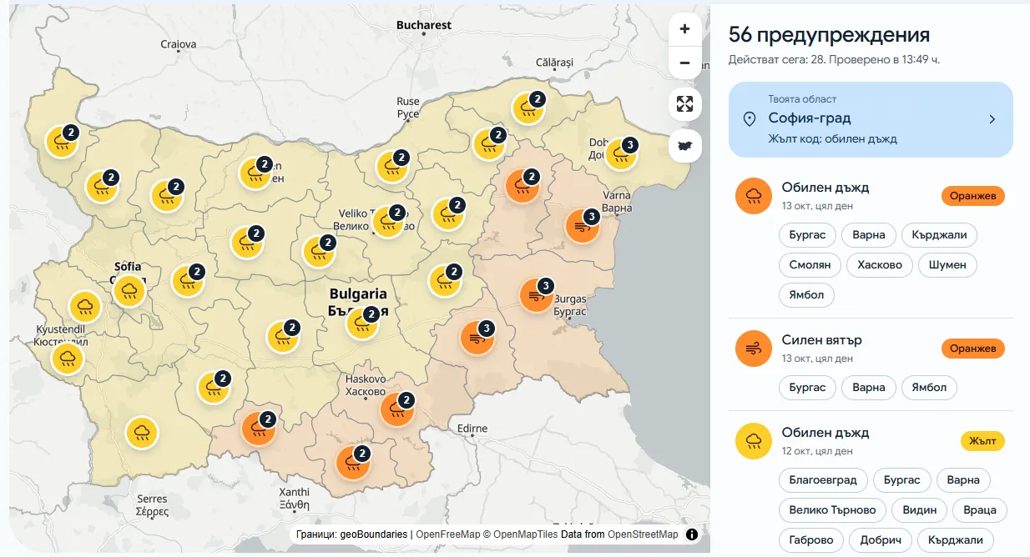The height and width of the screenshot is (557, 1030).
Task: Click the '56 предупреждения' heading
Action: 829,35
